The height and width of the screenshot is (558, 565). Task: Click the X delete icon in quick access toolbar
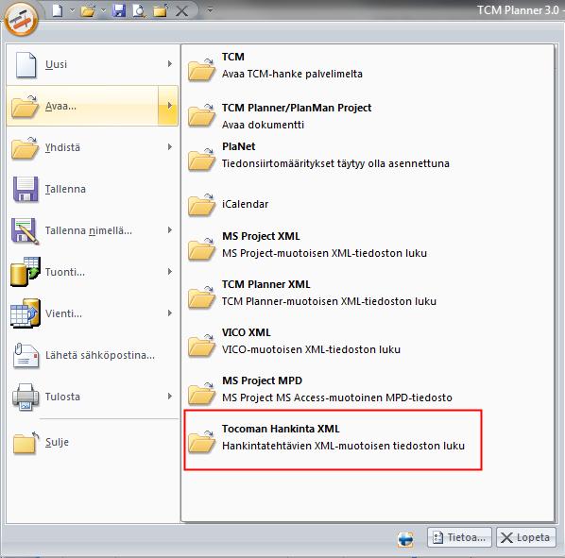point(181,11)
